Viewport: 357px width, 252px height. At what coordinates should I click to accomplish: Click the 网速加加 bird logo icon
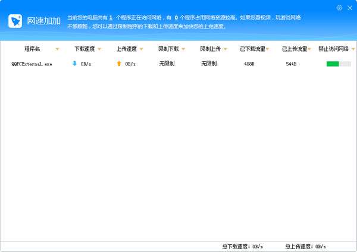(x=15, y=21)
